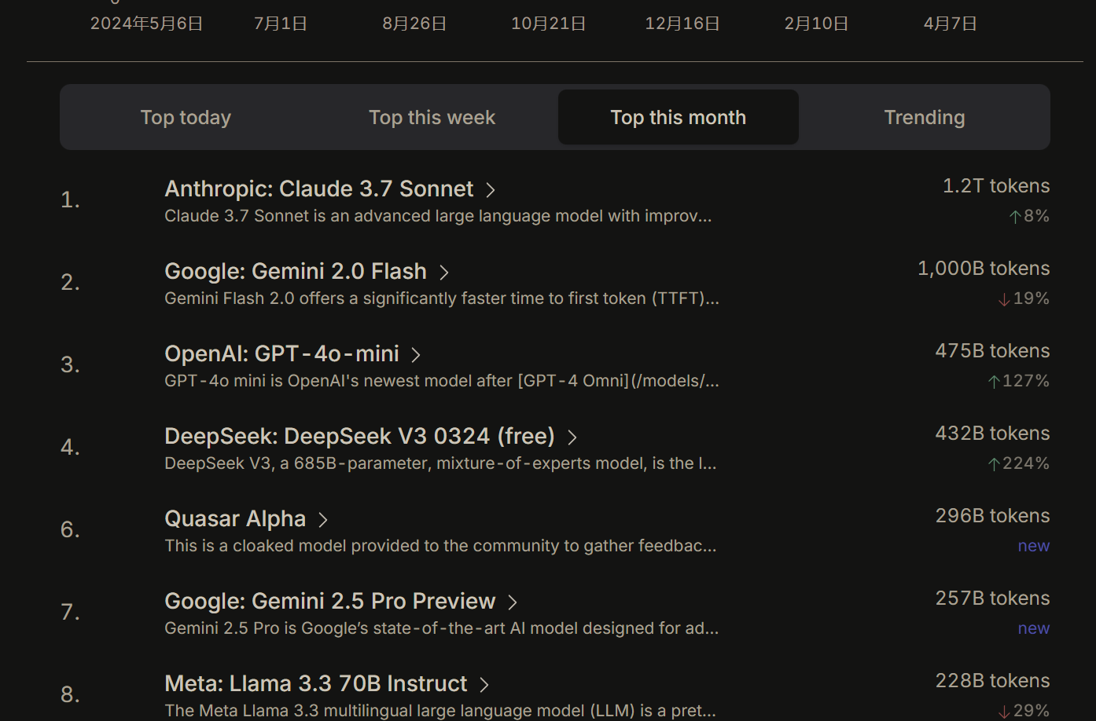
Task: Open DeepSeek V3 0324 (free) model page
Action: click(x=359, y=436)
